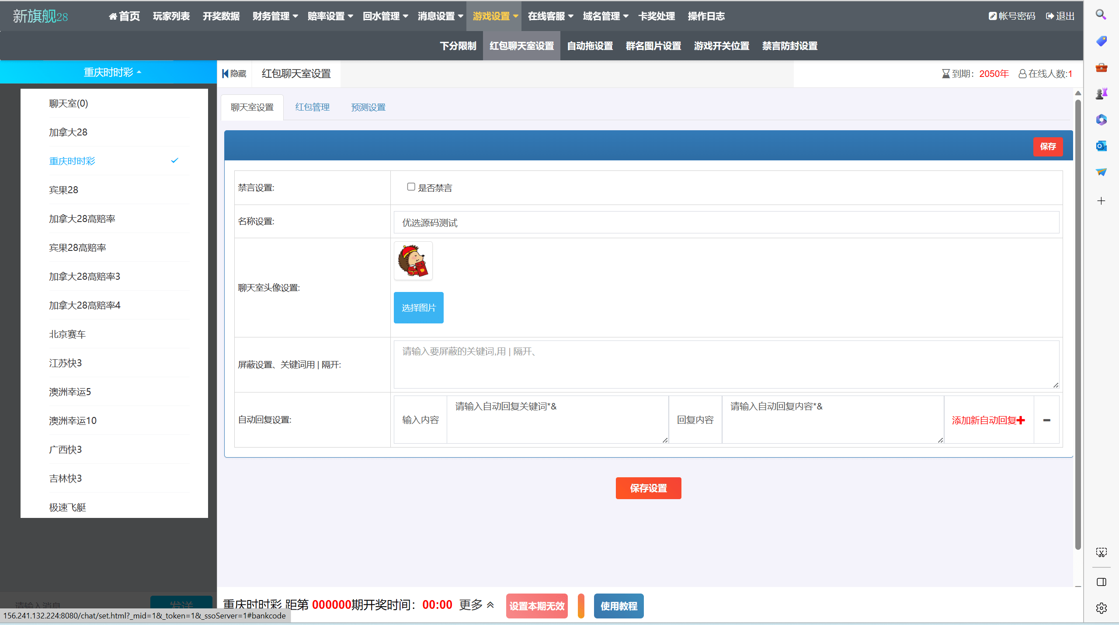Click the 设置本期无效 button
Viewport: 1119px width, 625px height.
coord(537,606)
